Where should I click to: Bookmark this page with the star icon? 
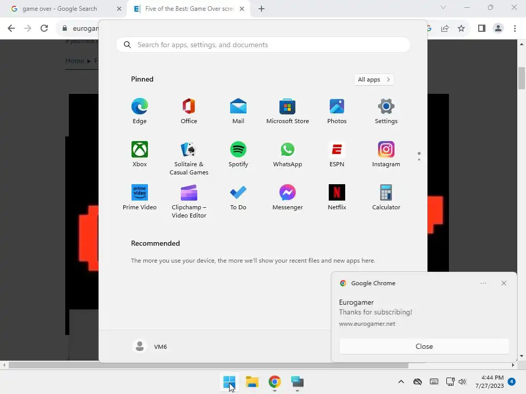pos(461,29)
